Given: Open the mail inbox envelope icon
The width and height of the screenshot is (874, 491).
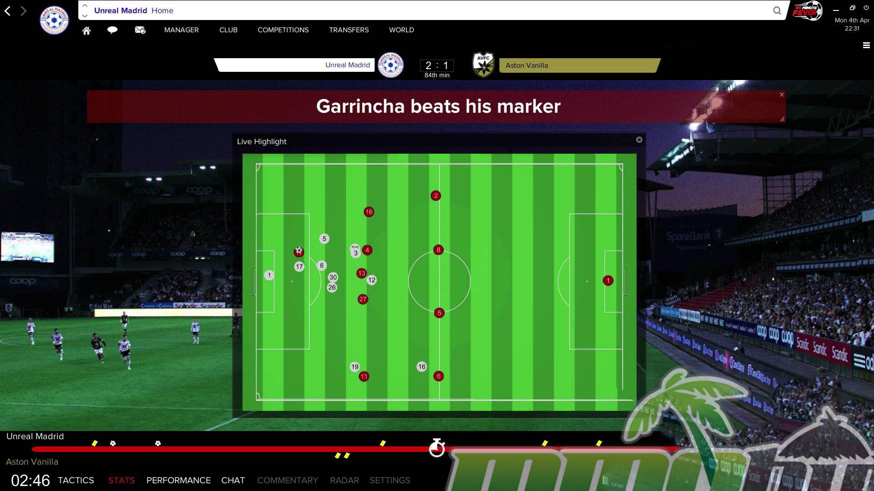Looking at the screenshot, I should click(140, 30).
